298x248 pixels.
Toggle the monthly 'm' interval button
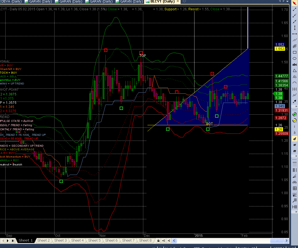294,151
